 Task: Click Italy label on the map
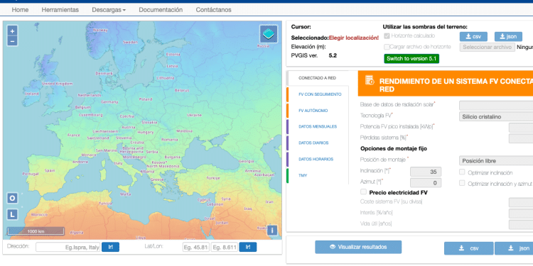point(118,163)
